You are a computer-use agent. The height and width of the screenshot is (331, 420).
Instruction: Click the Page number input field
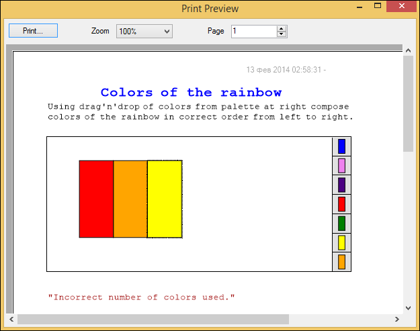pos(253,31)
